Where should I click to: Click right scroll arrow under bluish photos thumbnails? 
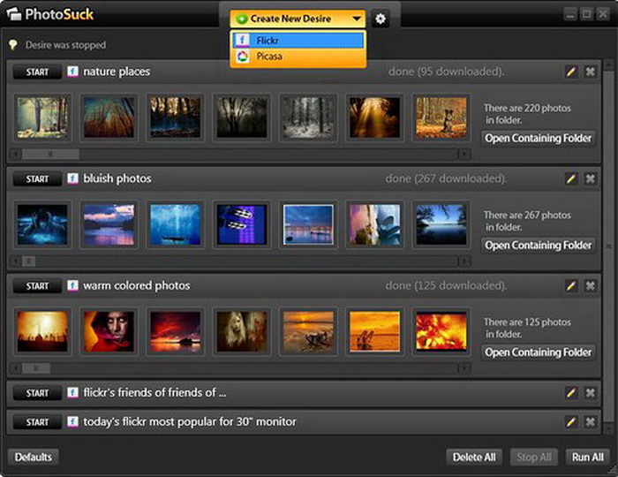coord(464,261)
